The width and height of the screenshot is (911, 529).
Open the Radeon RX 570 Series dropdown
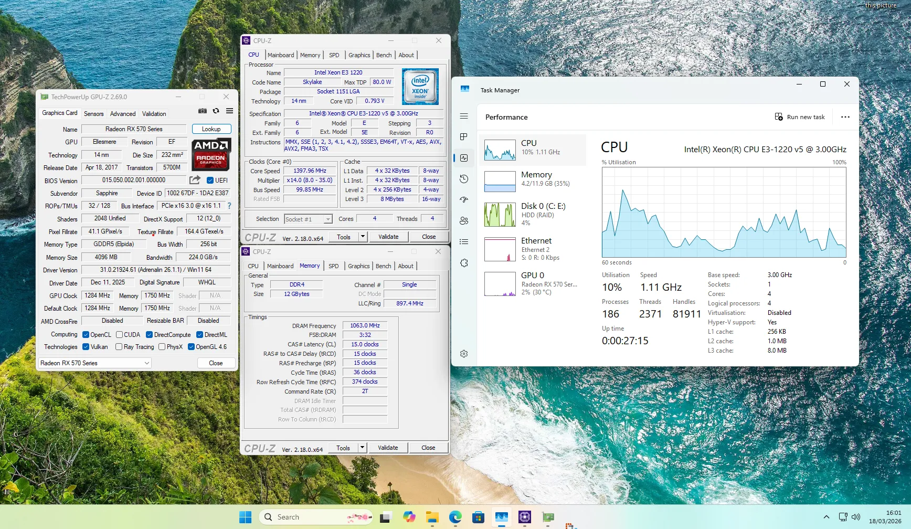[95, 363]
